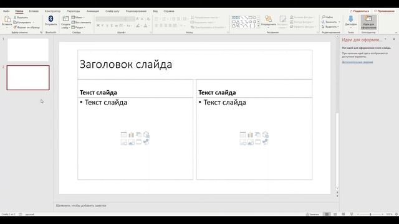
Task: Select the triangle shape in shapes gallery
Action: 238,22
